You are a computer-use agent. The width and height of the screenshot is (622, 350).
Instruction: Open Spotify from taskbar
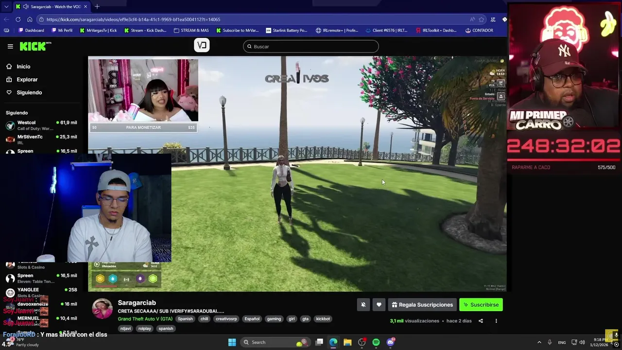376,342
